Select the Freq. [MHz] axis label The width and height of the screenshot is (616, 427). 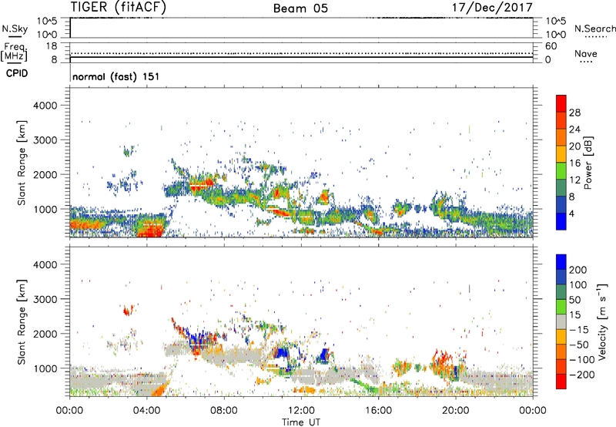[x=15, y=52]
